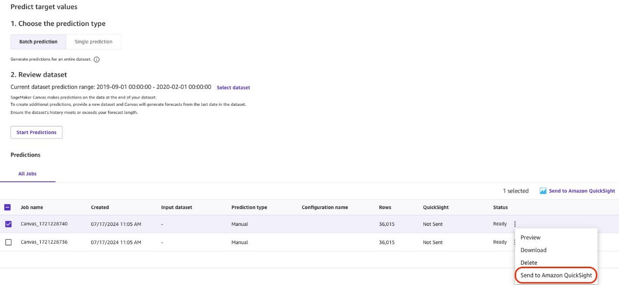Select the job name Canvas_1721228736
This screenshot has height=285, width=619.
44,242
